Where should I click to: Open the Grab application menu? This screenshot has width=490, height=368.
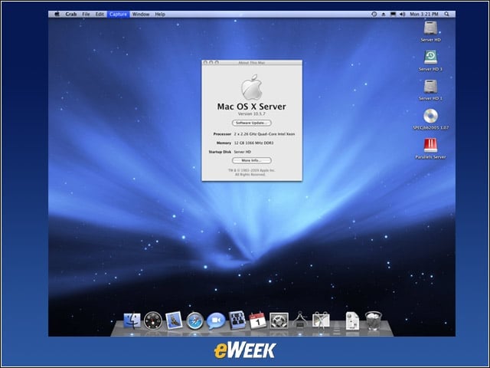[x=71, y=14]
